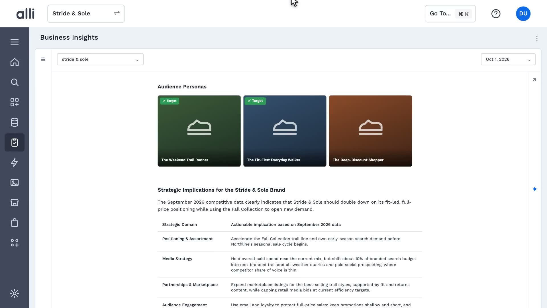Image resolution: width=547 pixels, height=308 pixels.
Task: Open the Home sidebar icon
Action: 15,62
